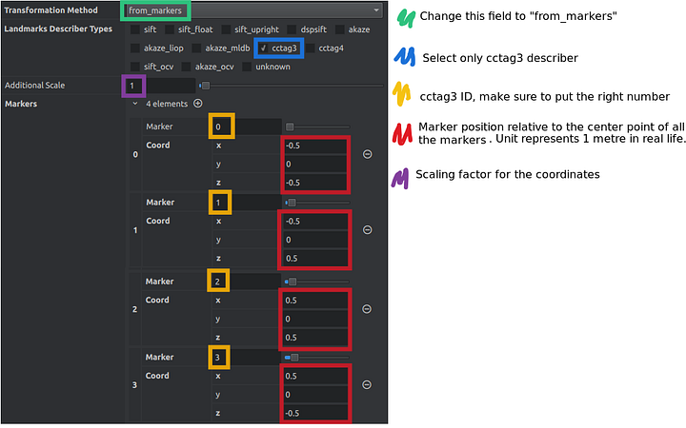Uncheck the cctag3 describer checkbox

pyautogui.click(x=263, y=49)
